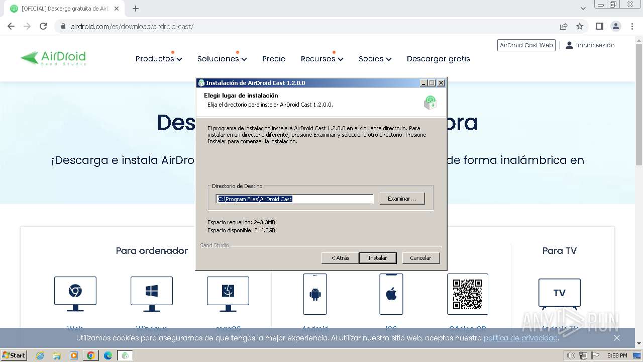Open a new browser tab with plus icon
This screenshot has width=643, height=362.
click(135, 9)
